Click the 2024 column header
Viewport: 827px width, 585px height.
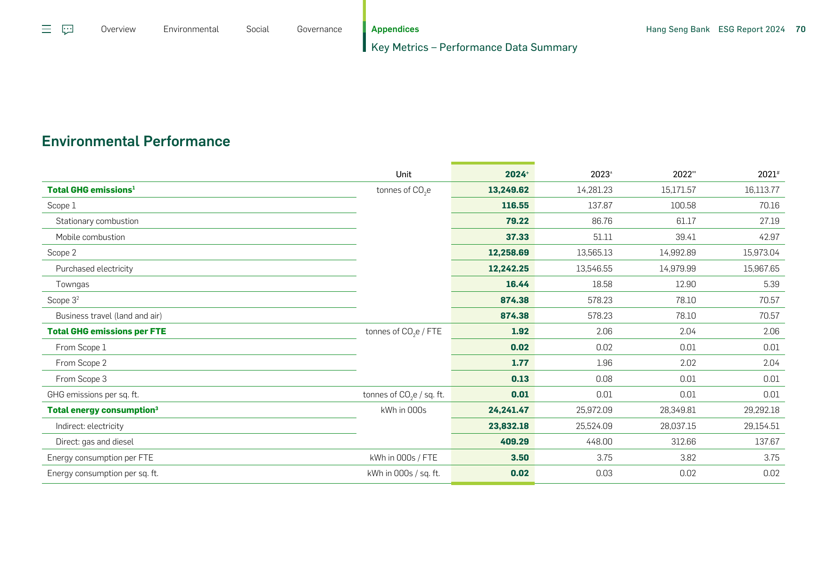coord(517,174)
